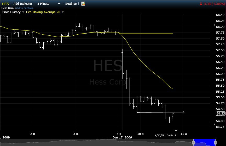Click the Hess Corp company name
Screen dimensions: 226x146
click(8, 8)
